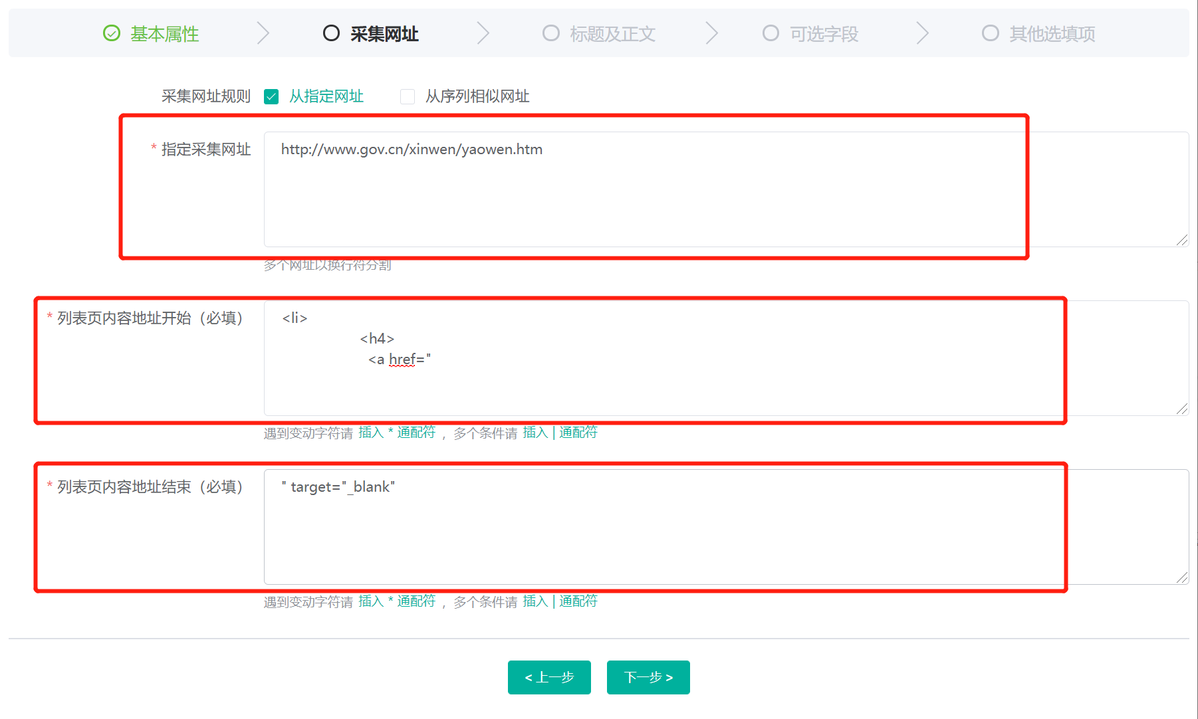Enable the 从序列相似网址 checkbox
This screenshot has height=719, width=1198.
(x=408, y=97)
